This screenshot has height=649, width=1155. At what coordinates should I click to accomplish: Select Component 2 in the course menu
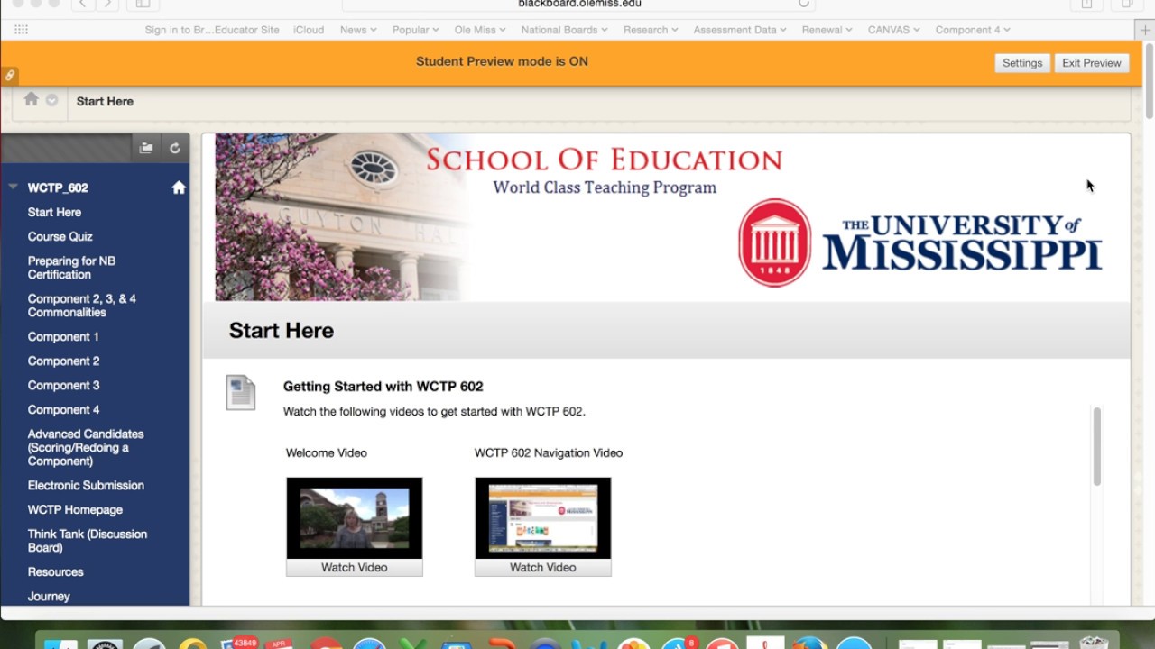[x=63, y=361]
